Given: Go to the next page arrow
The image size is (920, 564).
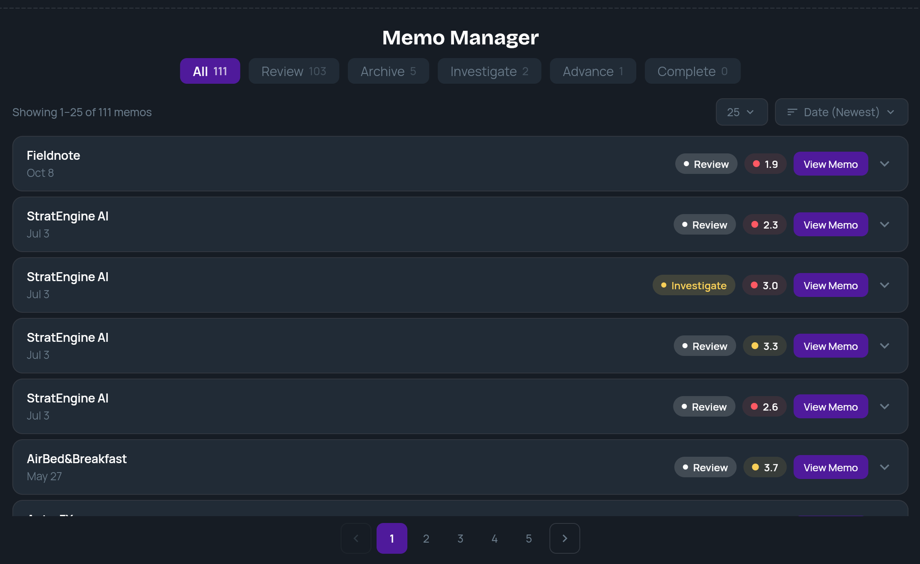Looking at the screenshot, I should tap(564, 538).
